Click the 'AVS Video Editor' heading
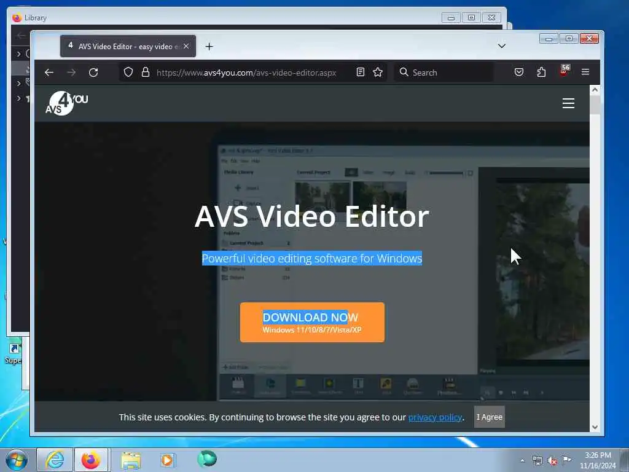The image size is (629, 472). pos(311,216)
